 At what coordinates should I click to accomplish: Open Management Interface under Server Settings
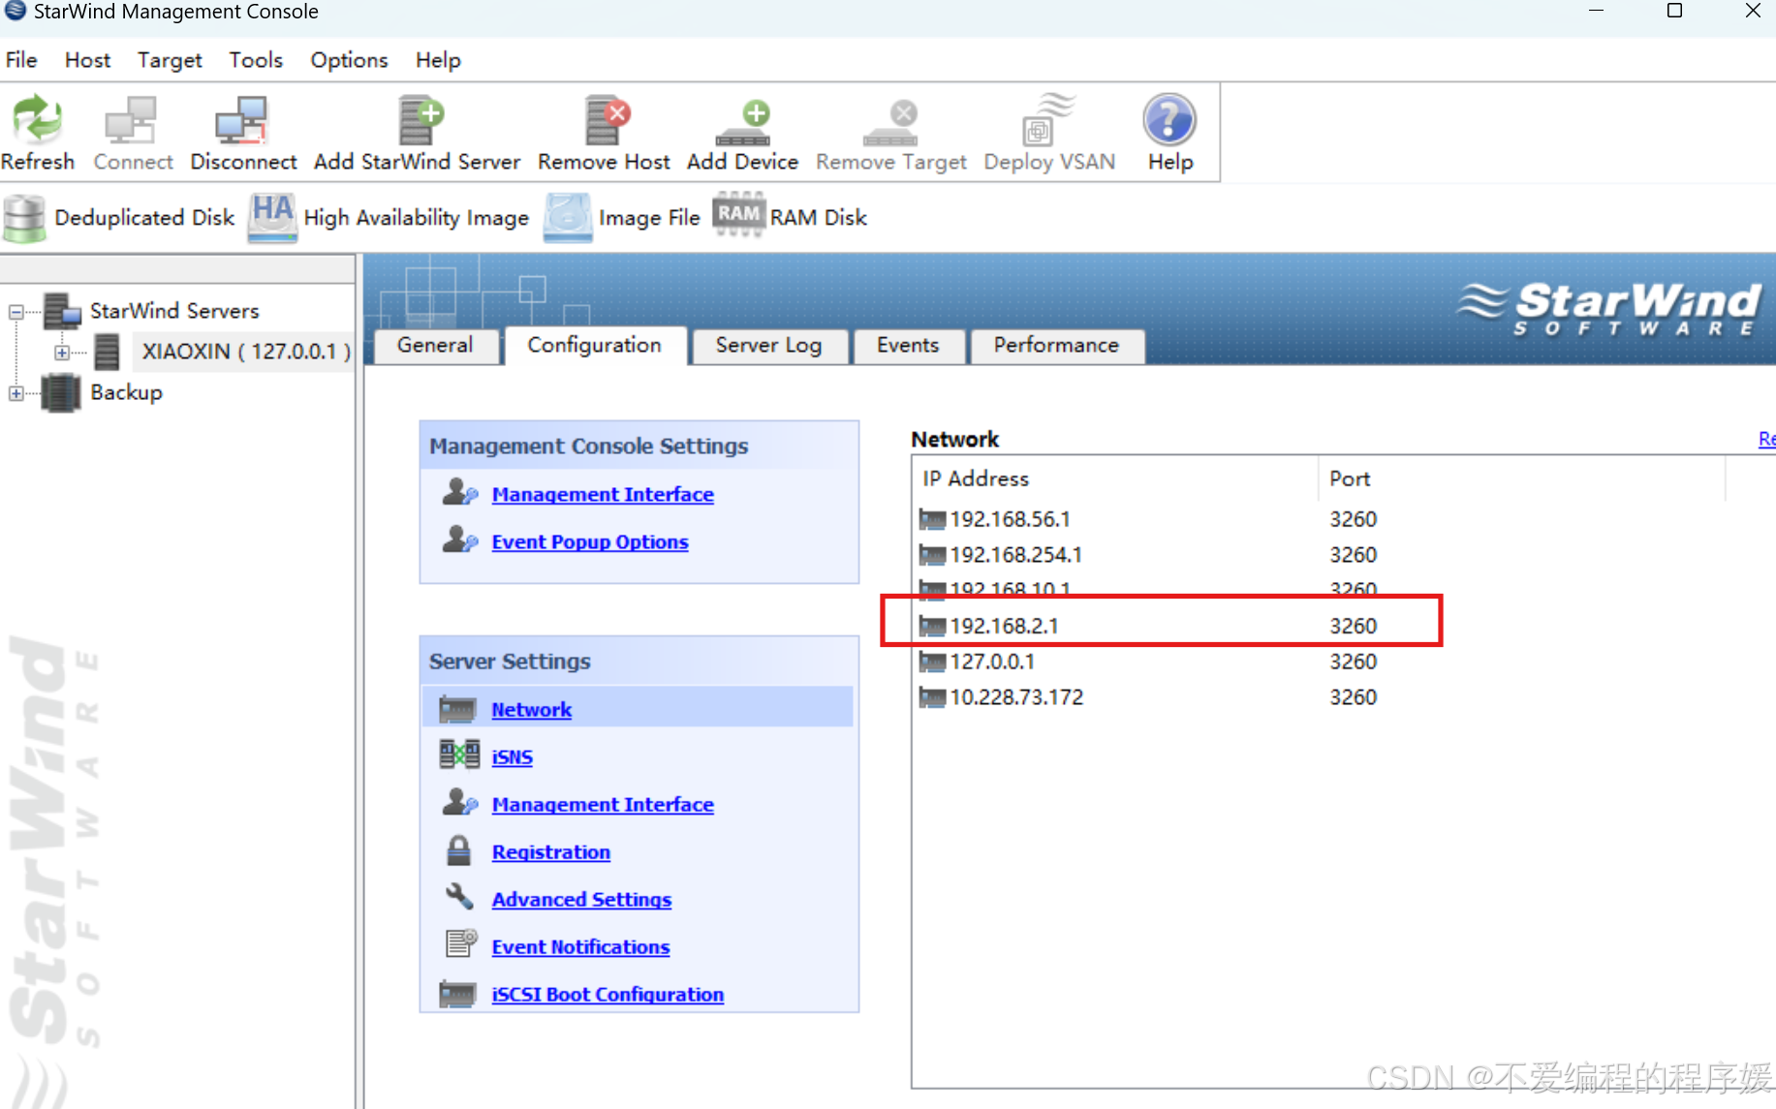pos(603,805)
